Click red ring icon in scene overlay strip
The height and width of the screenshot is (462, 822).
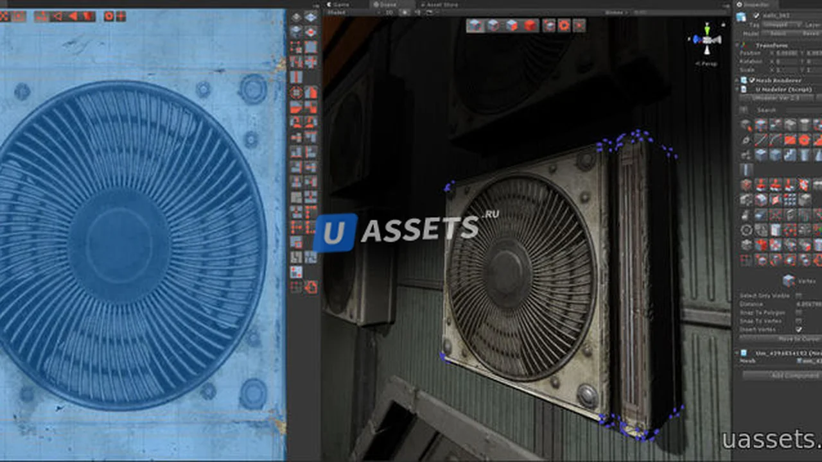pos(564,25)
